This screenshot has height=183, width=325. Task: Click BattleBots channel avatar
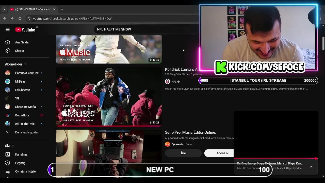coord(8,115)
